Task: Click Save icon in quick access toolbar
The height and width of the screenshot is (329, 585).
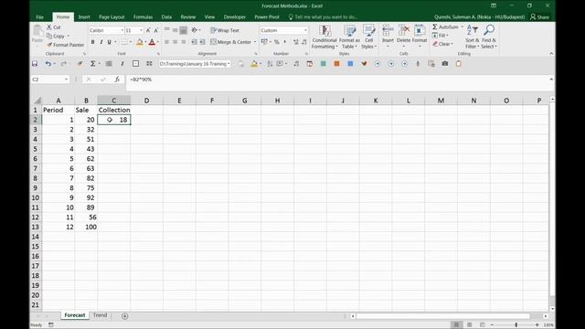Action: (35, 64)
